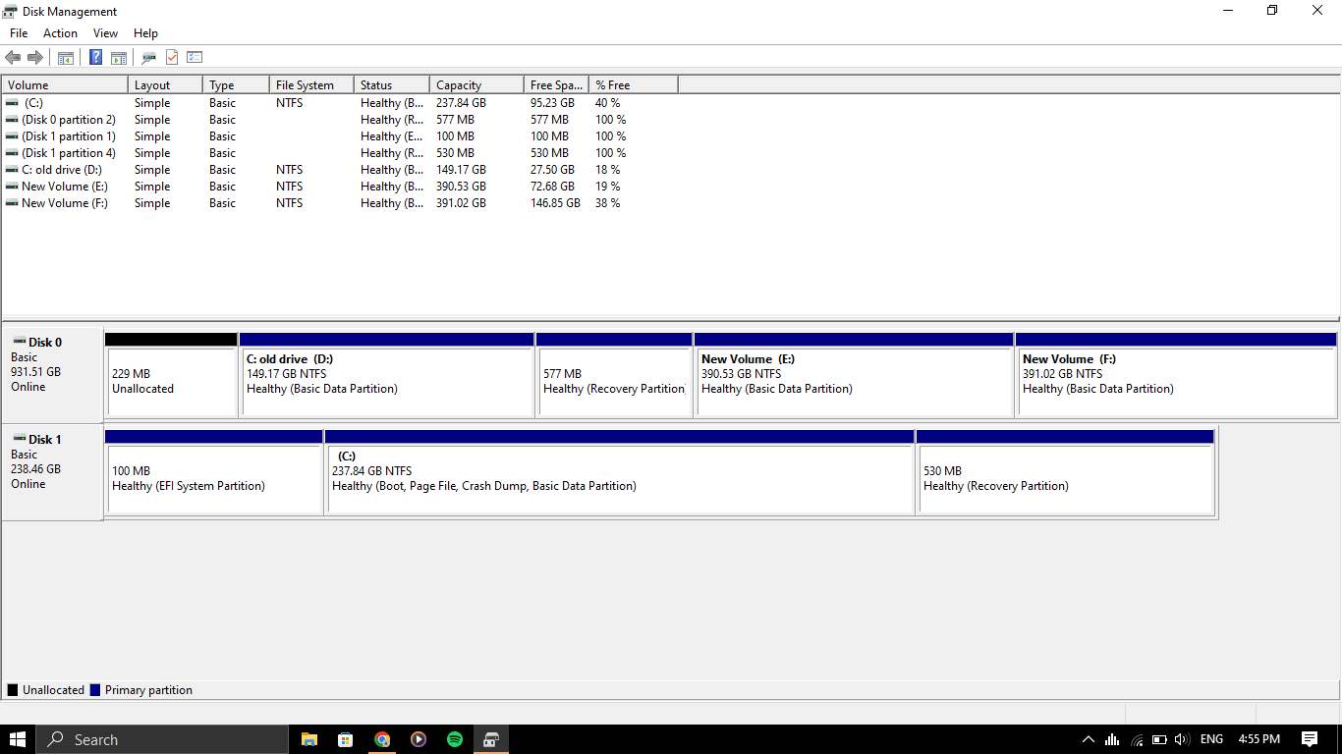Select the 530 MB Recovery Partition block
This screenshot has height=754, width=1342.
tap(1066, 471)
